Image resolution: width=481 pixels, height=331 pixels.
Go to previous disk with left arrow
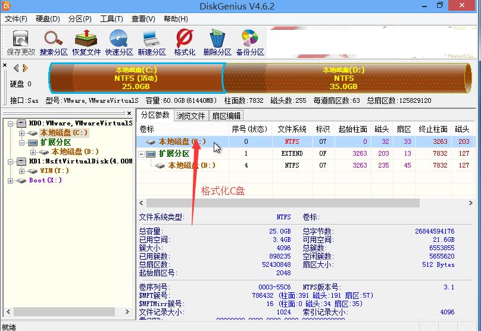click(x=16, y=68)
